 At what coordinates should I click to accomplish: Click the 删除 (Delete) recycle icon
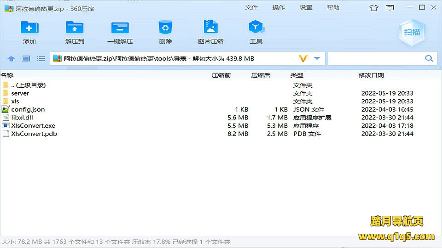[x=165, y=28]
